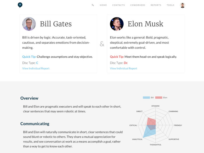Navigate to Coworkers page

pos(138,5)
